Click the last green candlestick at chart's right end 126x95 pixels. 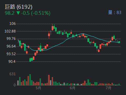pyautogui.click(x=119, y=42)
